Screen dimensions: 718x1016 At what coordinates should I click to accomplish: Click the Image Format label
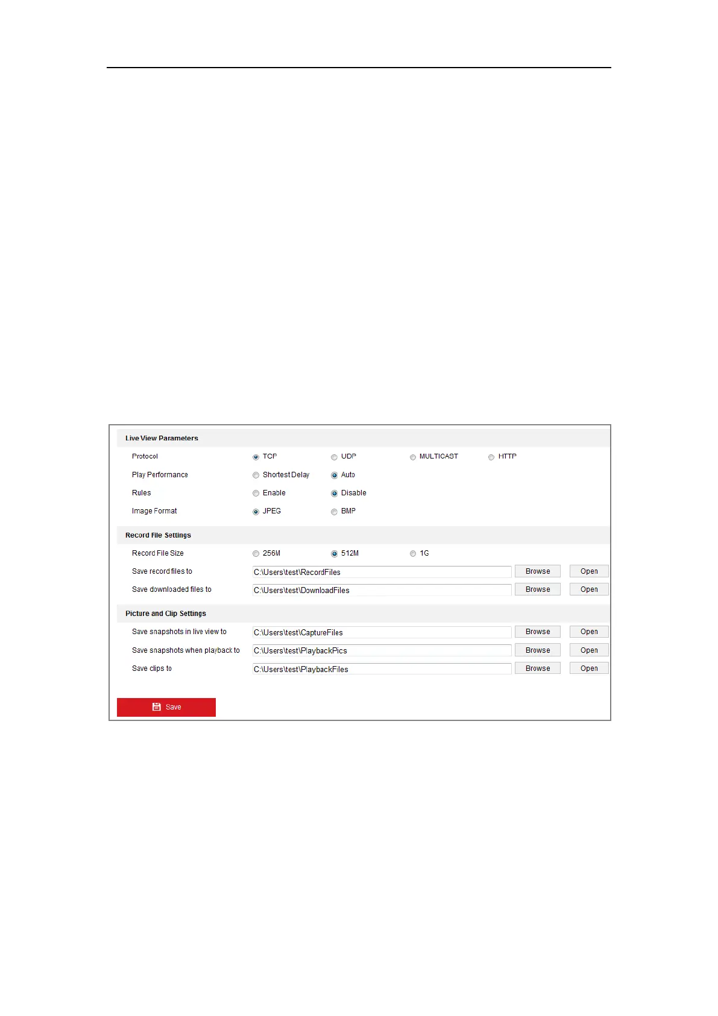[154, 511]
